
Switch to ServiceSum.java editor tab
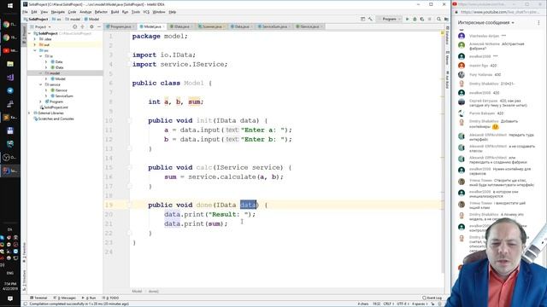(274, 26)
